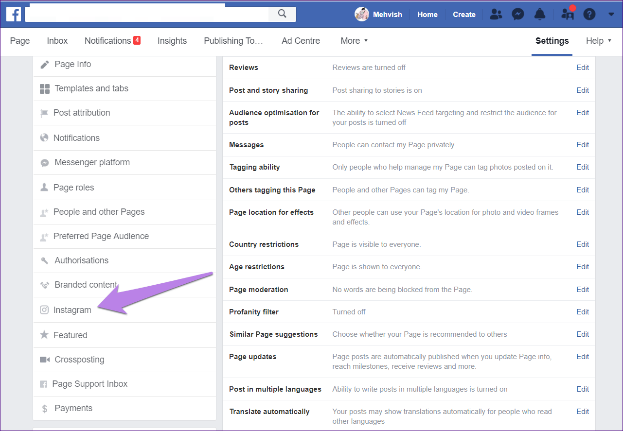Click the grid icon beside Templates and tabs
623x431 pixels.
(x=45, y=89)
